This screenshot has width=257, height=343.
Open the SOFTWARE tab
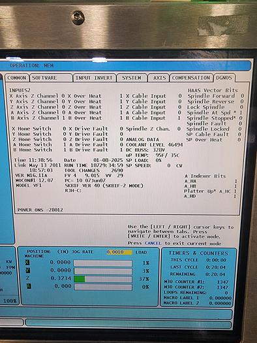tap(52, 78)
